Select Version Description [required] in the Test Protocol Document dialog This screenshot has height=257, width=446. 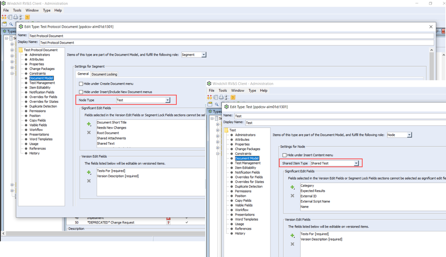(x=118, y=176)
